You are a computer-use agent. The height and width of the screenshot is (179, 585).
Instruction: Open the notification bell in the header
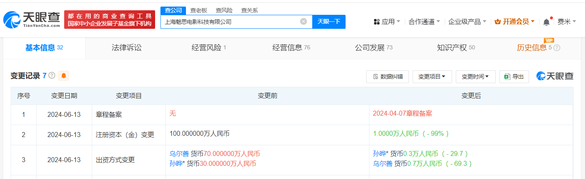[x=546, y=22]
